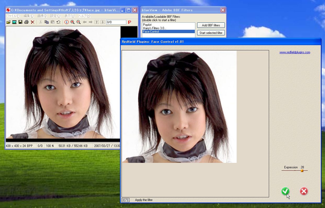Screen dimensions: 325x208
Task: Click the Save floppy disk icon
Action: 20,22
